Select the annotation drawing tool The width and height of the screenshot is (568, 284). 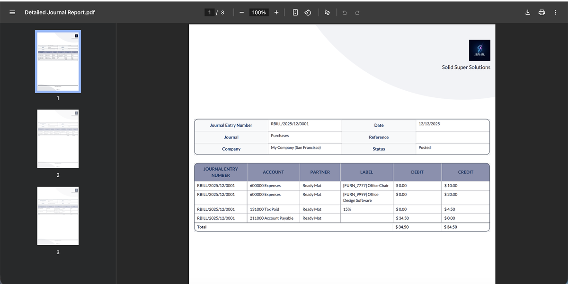(327, 12)
